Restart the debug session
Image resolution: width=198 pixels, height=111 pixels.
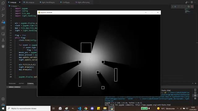click(188, 6)
